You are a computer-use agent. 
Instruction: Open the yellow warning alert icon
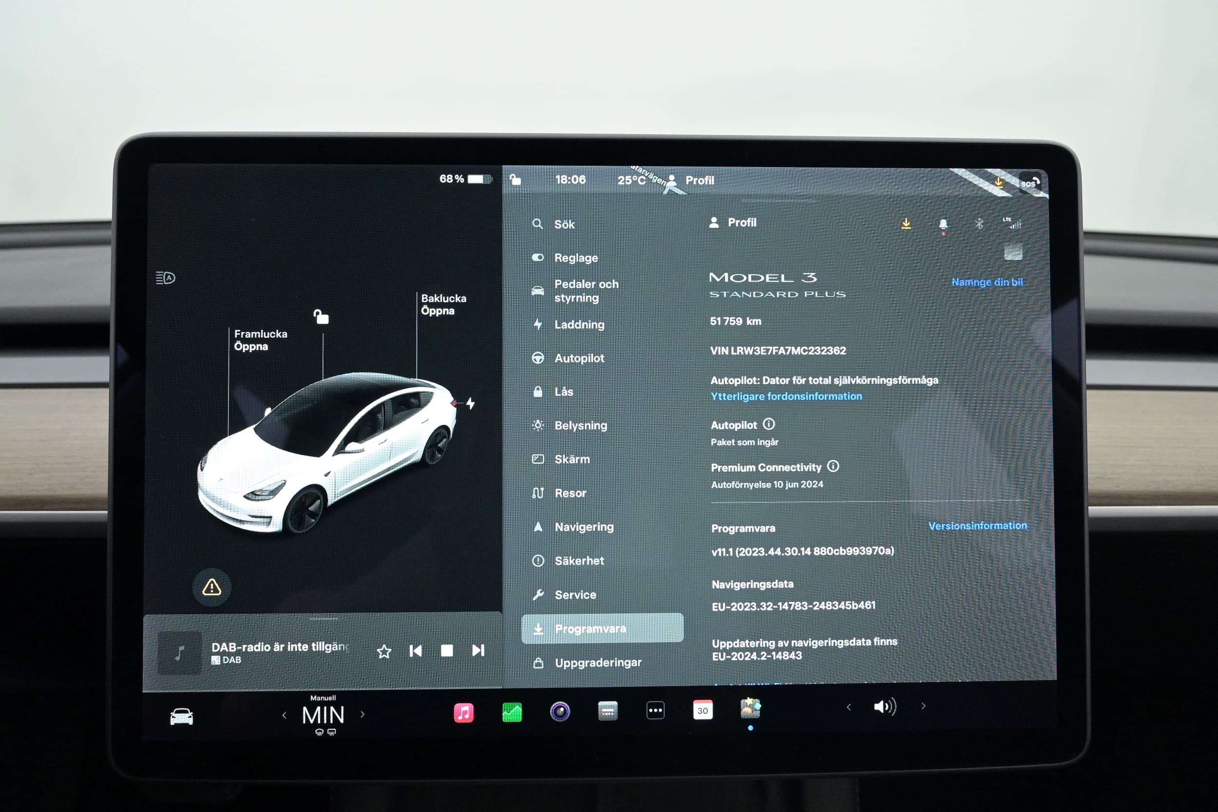point(211,587)
